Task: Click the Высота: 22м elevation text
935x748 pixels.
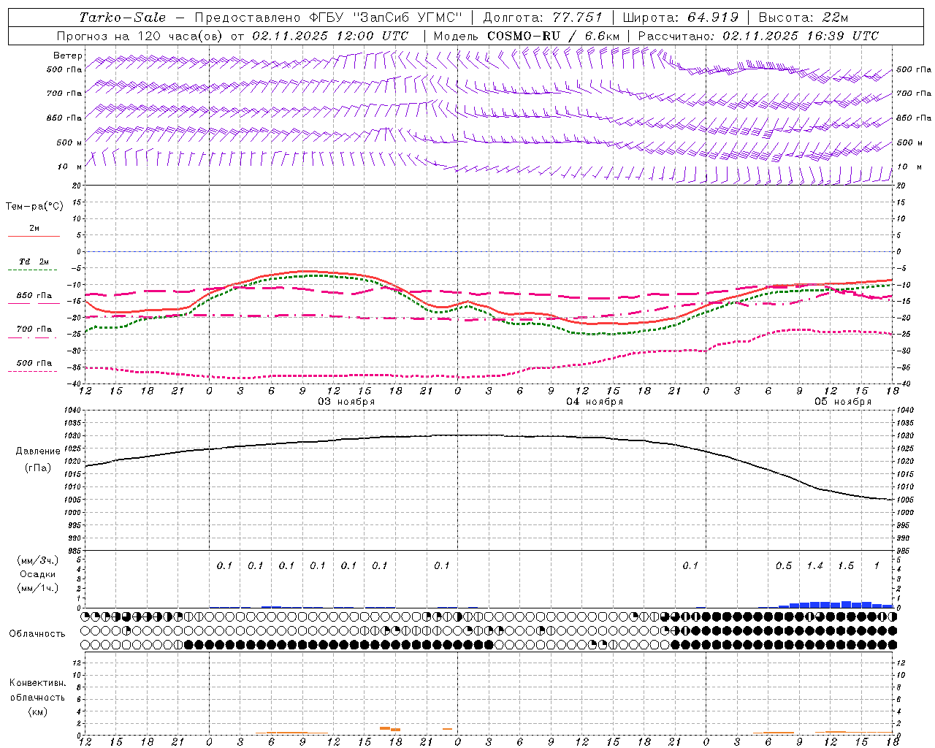Action: [804, 18]
